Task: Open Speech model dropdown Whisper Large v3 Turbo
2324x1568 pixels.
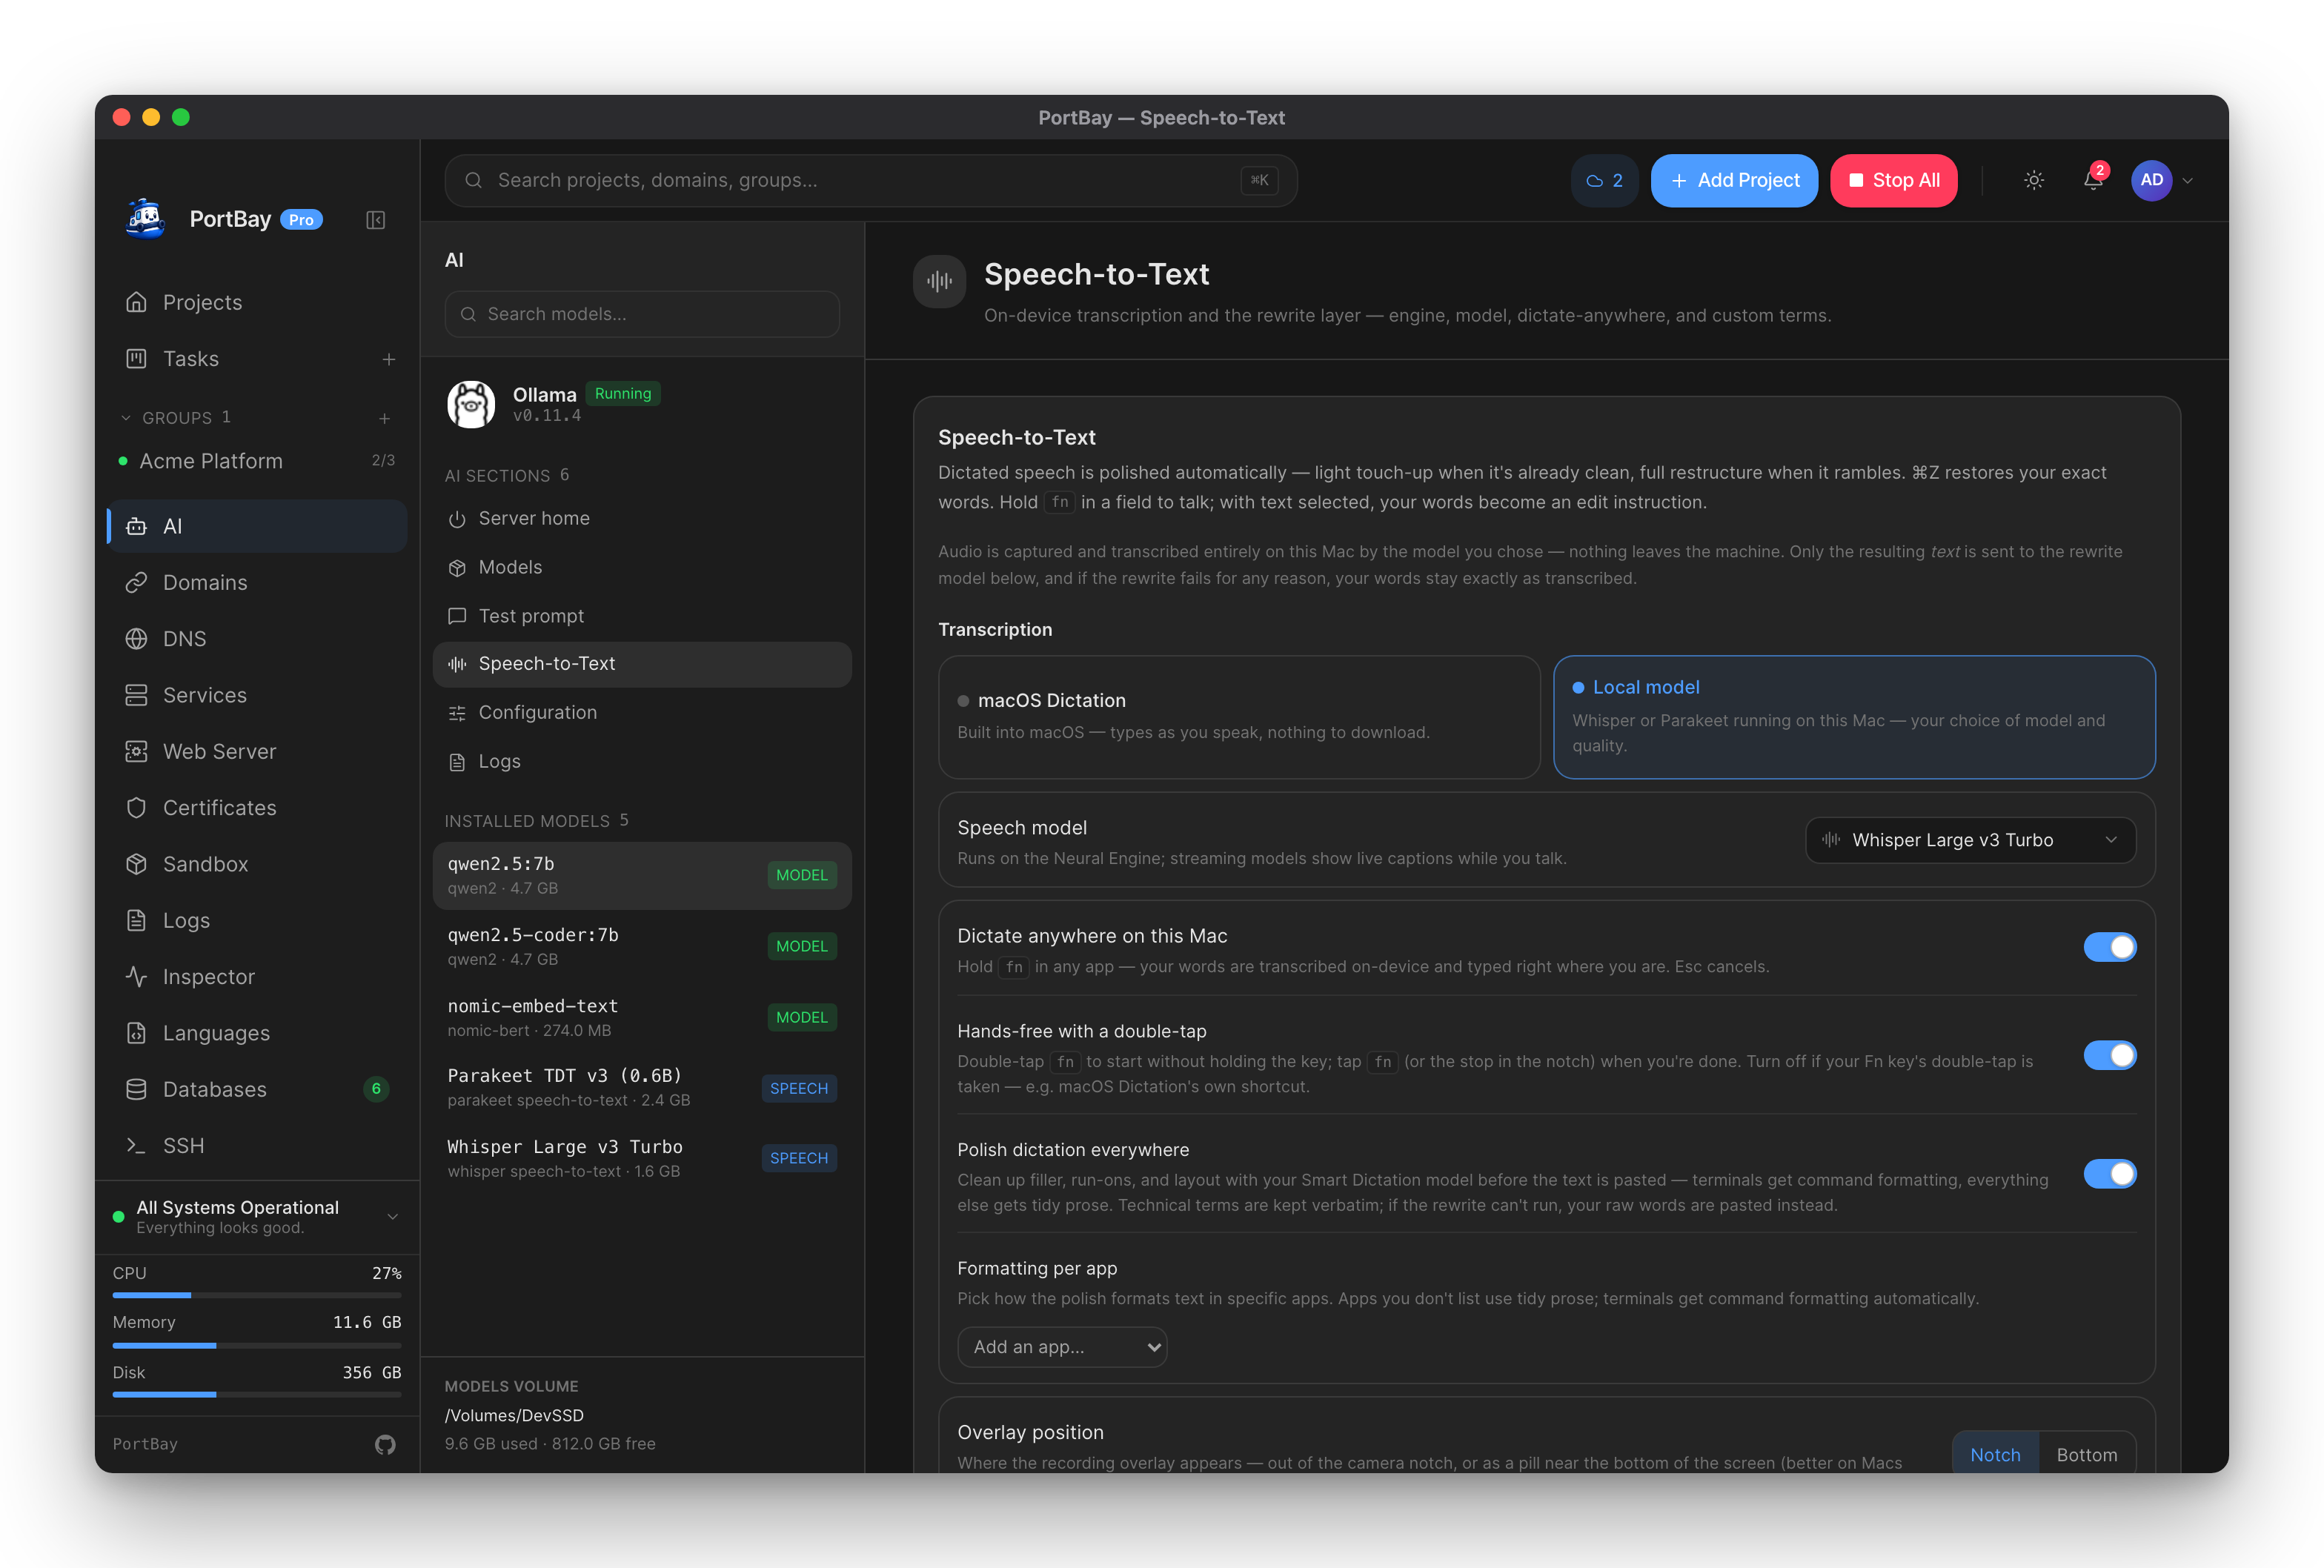Action: tap(1970, 840)
